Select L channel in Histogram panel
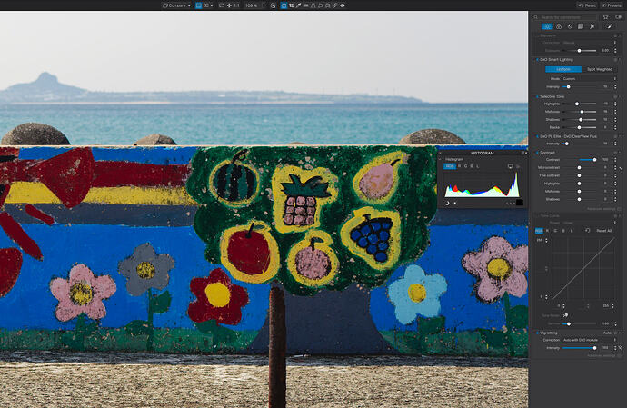Image resolution: width=627 pixels, height=408 pixels. 477,166
